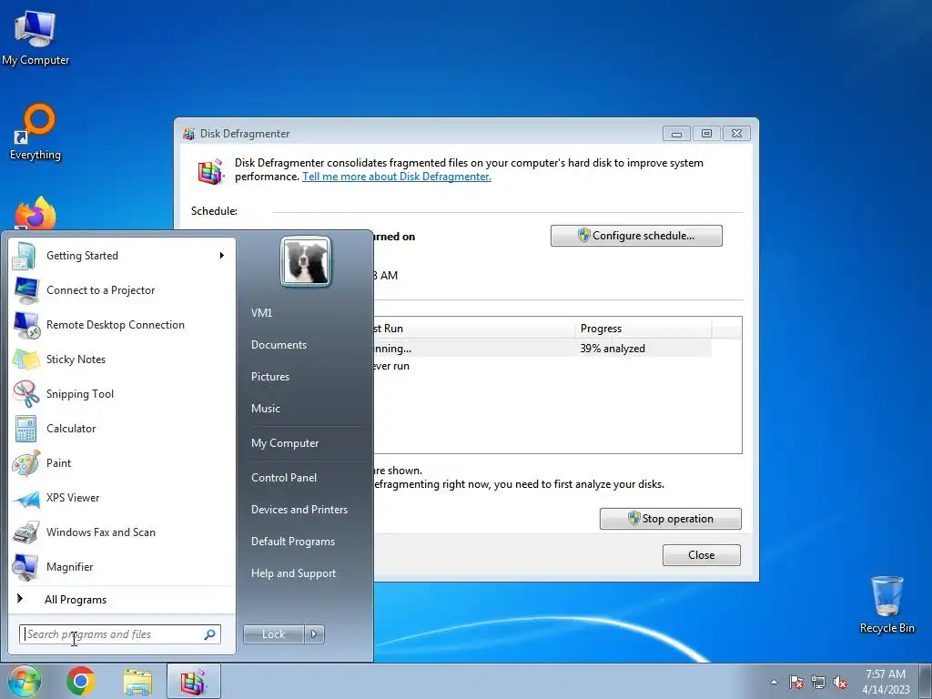Viewport: 932px width, 699px height.
Task: Click the user account picture
Action: click(306, 261)
